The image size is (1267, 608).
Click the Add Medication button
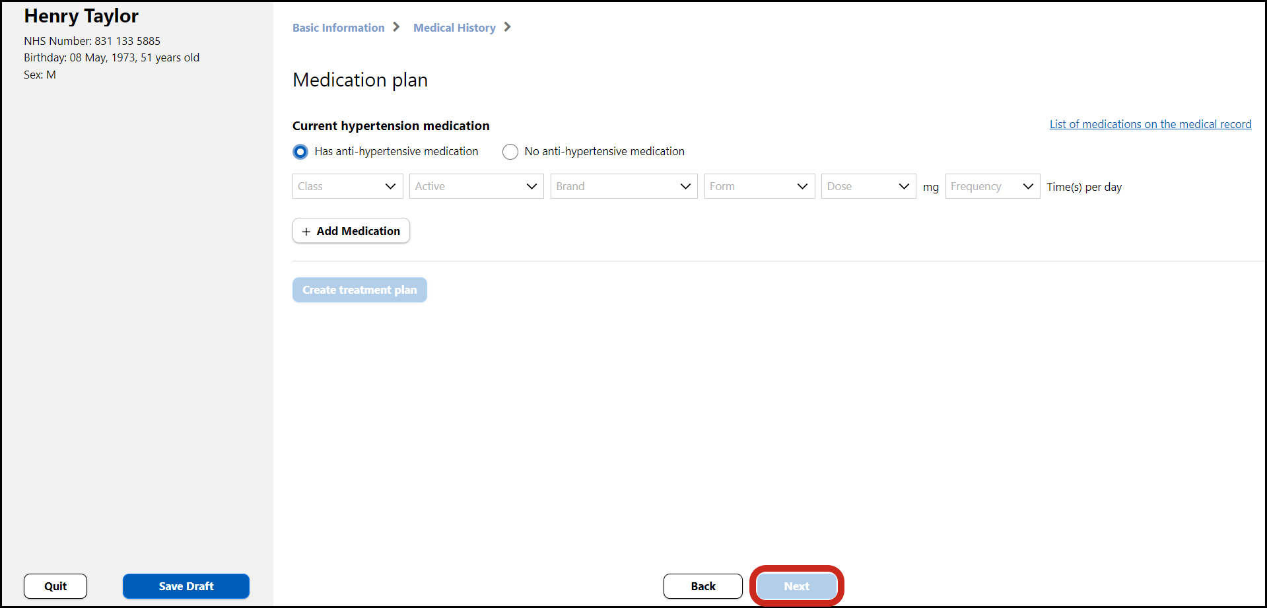point(351,231)
